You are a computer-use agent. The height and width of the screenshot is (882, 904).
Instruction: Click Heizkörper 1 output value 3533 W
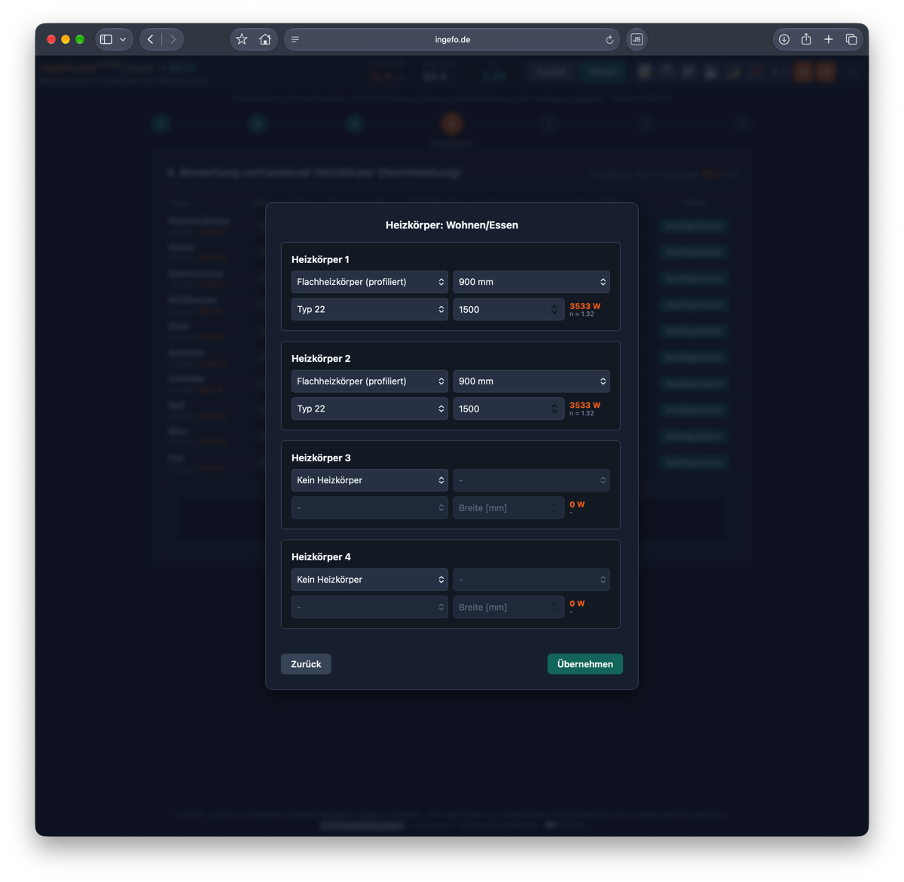click(x=585, y=306)
